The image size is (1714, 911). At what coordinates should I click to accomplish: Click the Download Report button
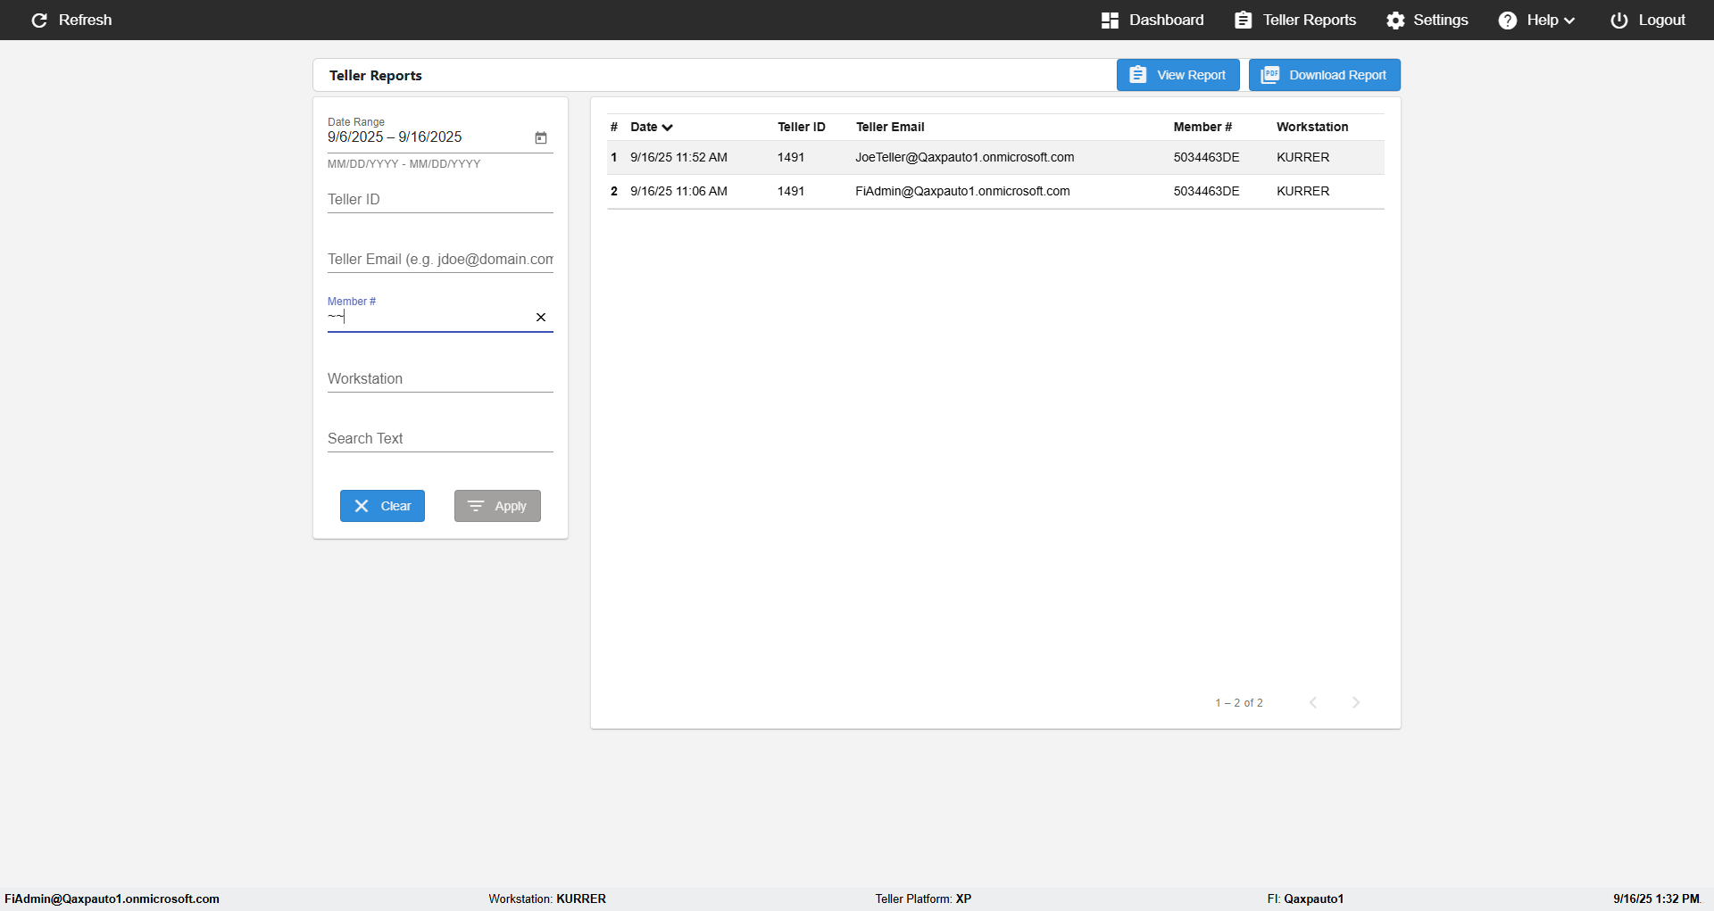[x=1324, y=75]
